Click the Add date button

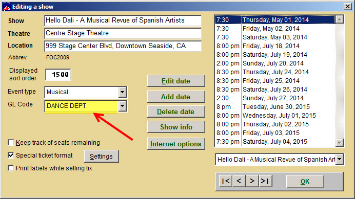point(176,97)
